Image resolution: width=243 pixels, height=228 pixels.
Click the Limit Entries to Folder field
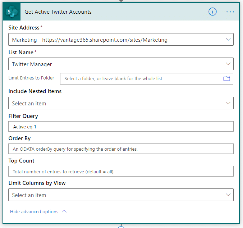(146, 79)
